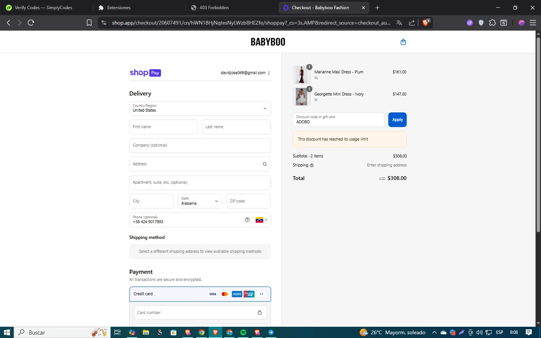Bookmark this page
541x338 pixels.
point(89,23)
